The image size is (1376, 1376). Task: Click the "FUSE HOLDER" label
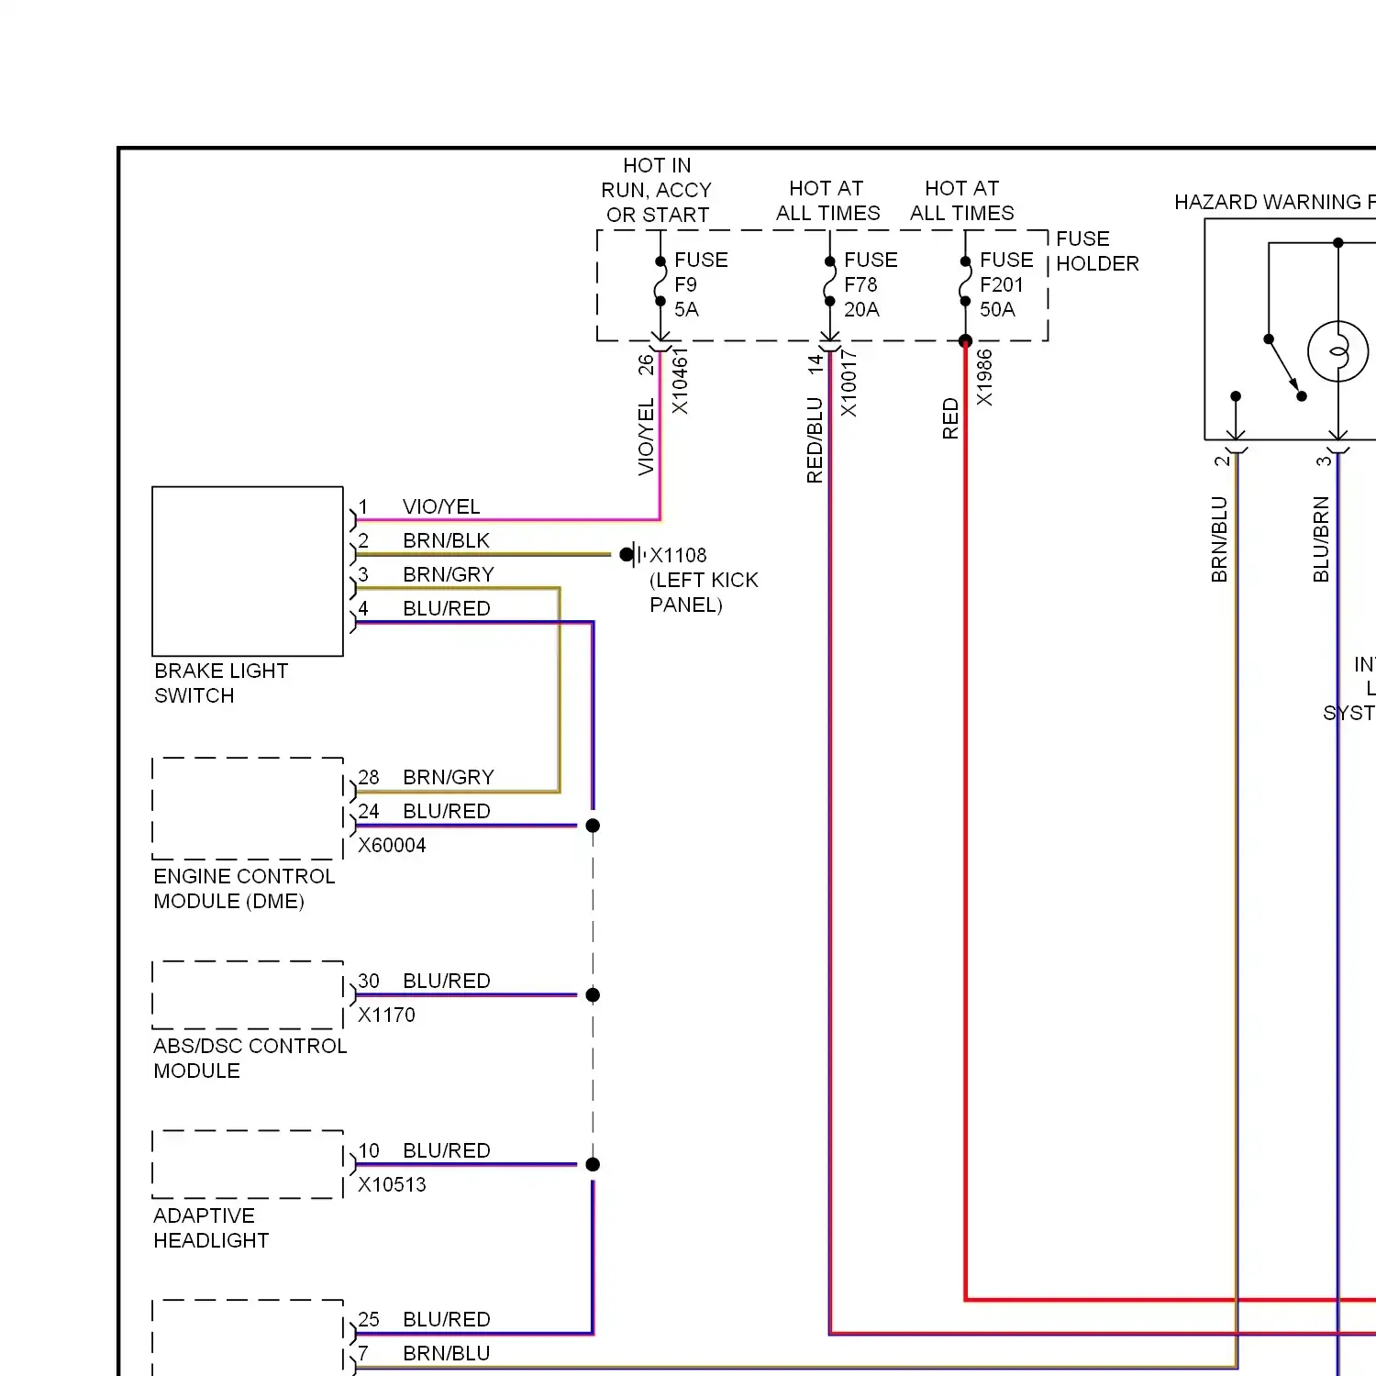[1097, 251]
